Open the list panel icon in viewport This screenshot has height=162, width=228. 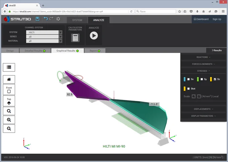pyautogui.click(x=9, y=67)
